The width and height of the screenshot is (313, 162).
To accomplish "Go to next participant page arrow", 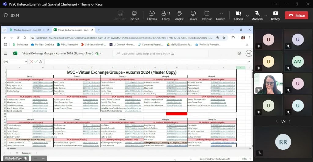I will click(x=290, y=121).
